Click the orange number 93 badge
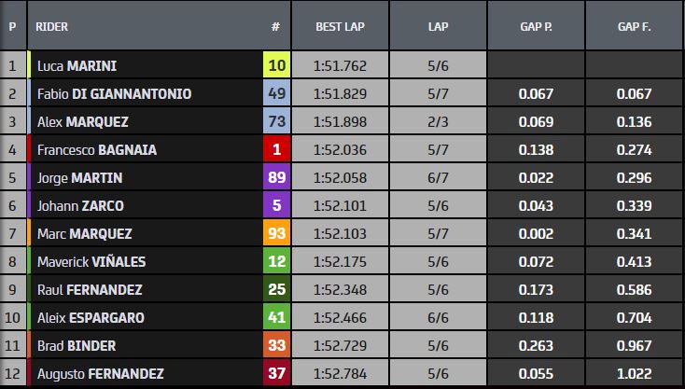The image size is (685, 389). [276, 234]
